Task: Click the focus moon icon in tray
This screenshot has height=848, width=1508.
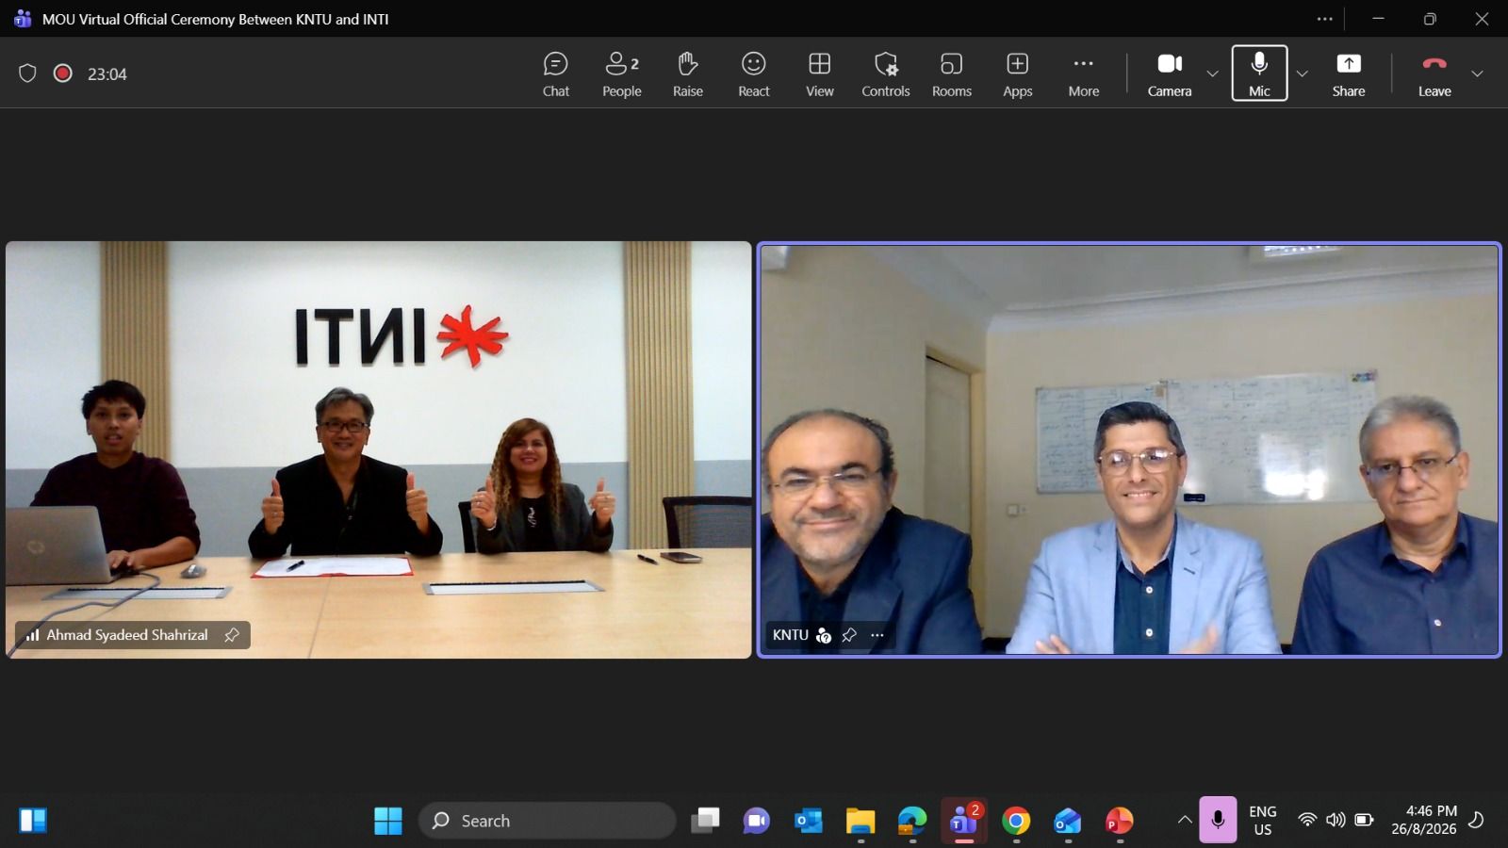Action: point(1477,820)
